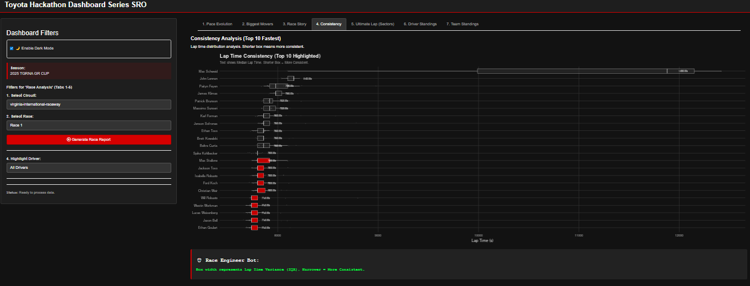The image size is (750, 286).
Task: Click the 11000 x-axis tick label
Action: [x=579, y=235]
